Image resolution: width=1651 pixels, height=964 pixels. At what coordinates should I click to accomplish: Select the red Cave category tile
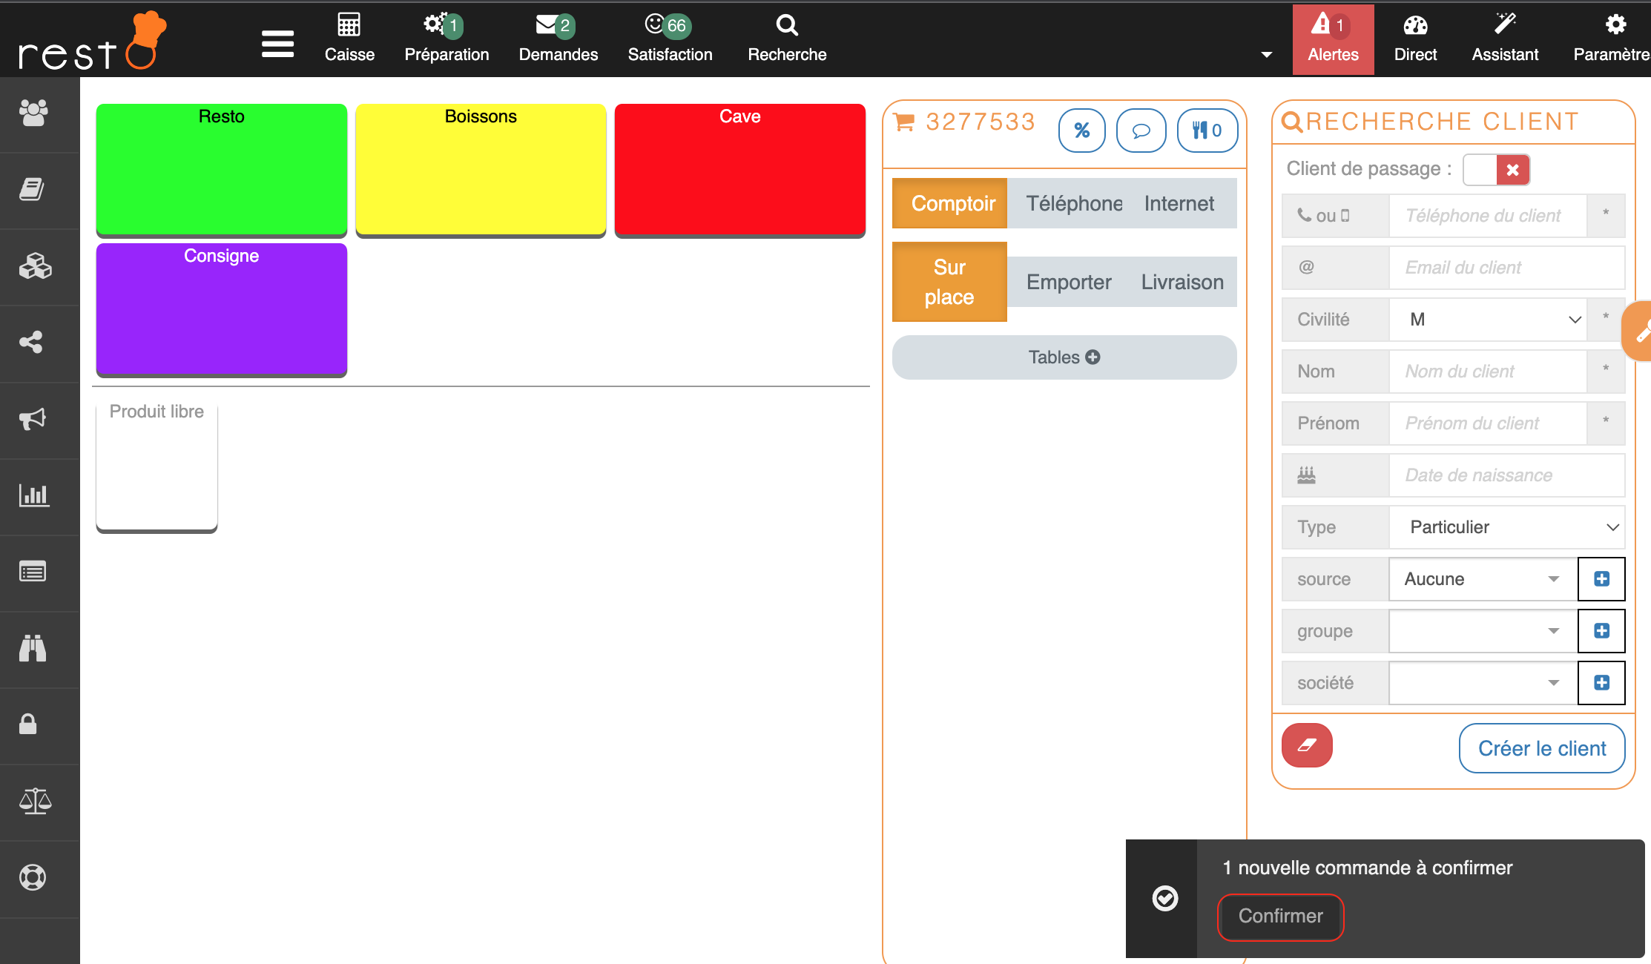(739, 171)
